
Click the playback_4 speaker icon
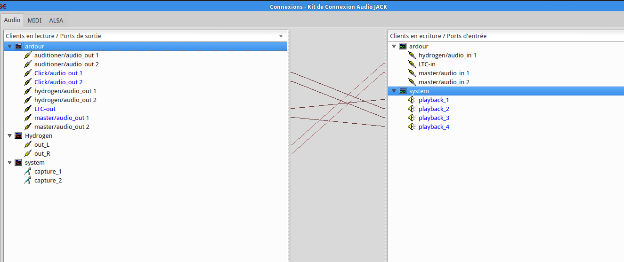click(x=412, y=127)
